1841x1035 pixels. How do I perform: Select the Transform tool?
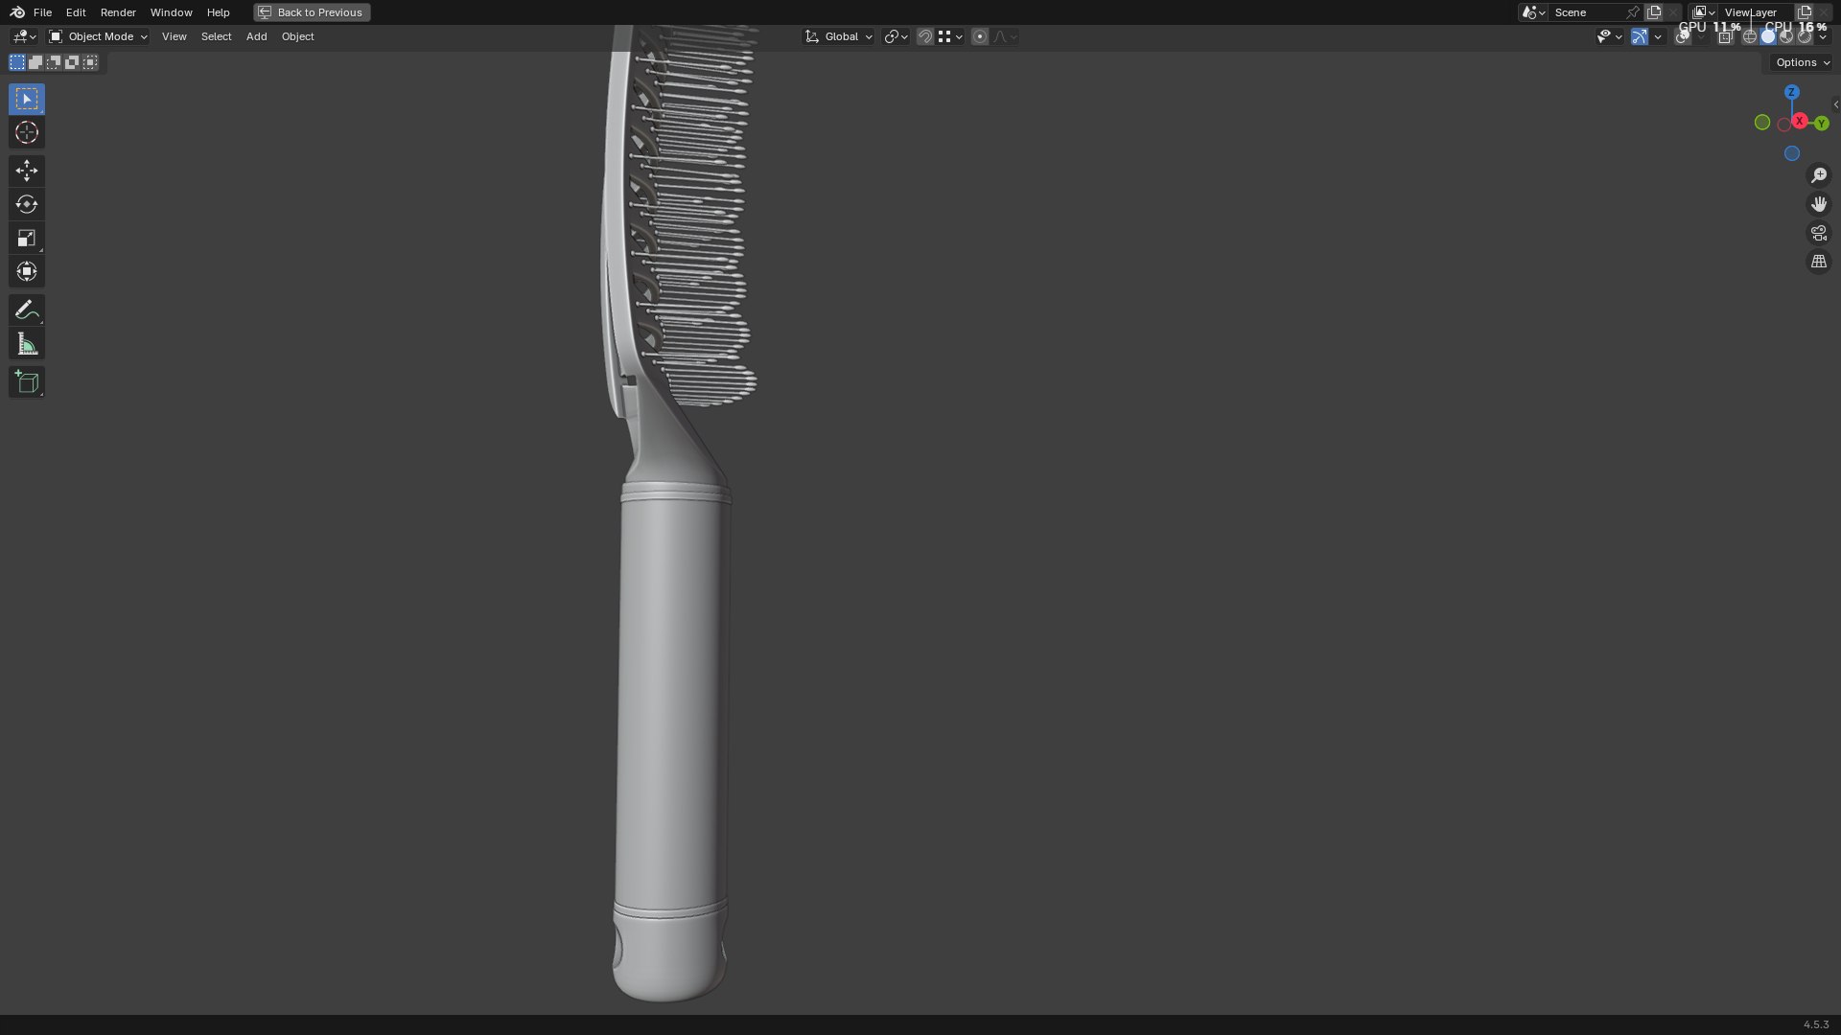27,271
